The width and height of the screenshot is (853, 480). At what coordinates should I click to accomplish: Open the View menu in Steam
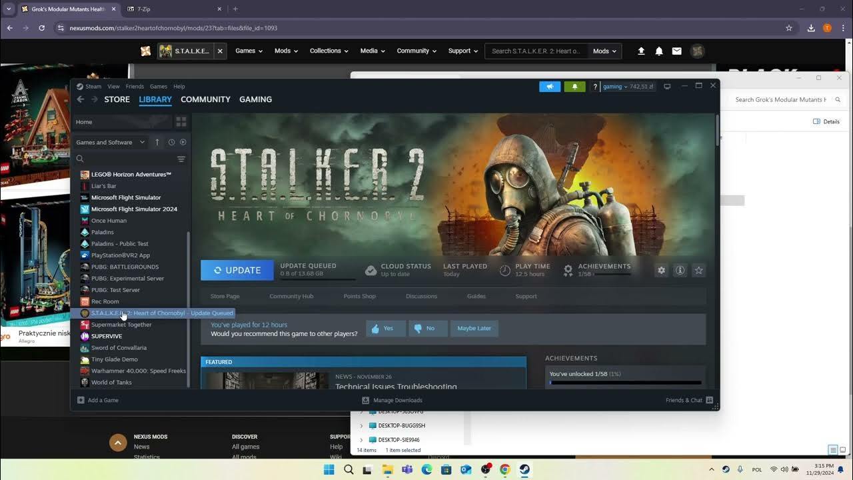click(113, 86)
